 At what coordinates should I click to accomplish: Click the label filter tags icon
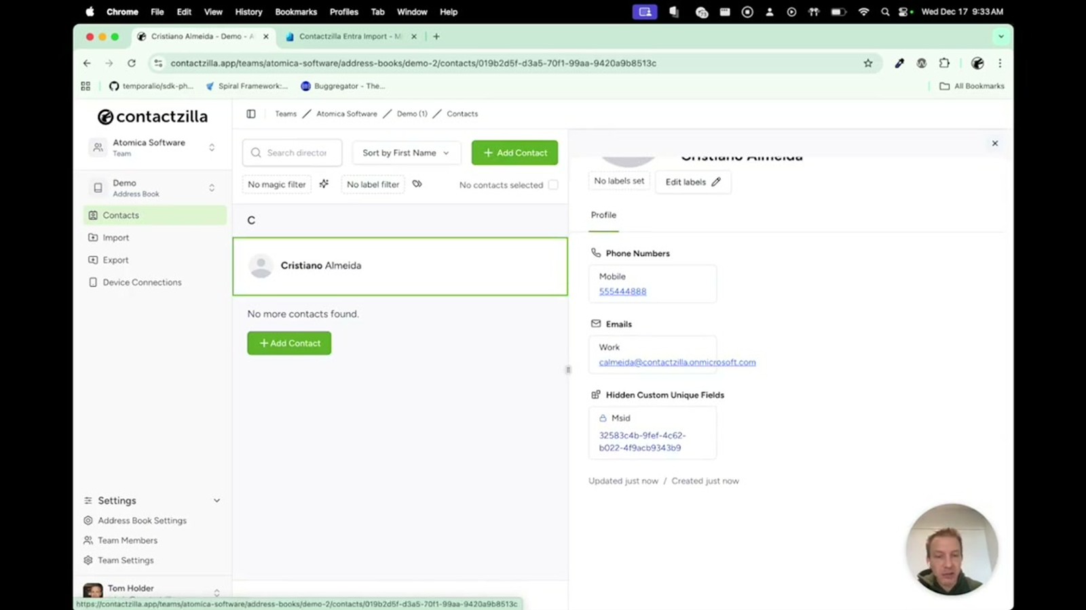pyautogui.click(x=417, y=184)
